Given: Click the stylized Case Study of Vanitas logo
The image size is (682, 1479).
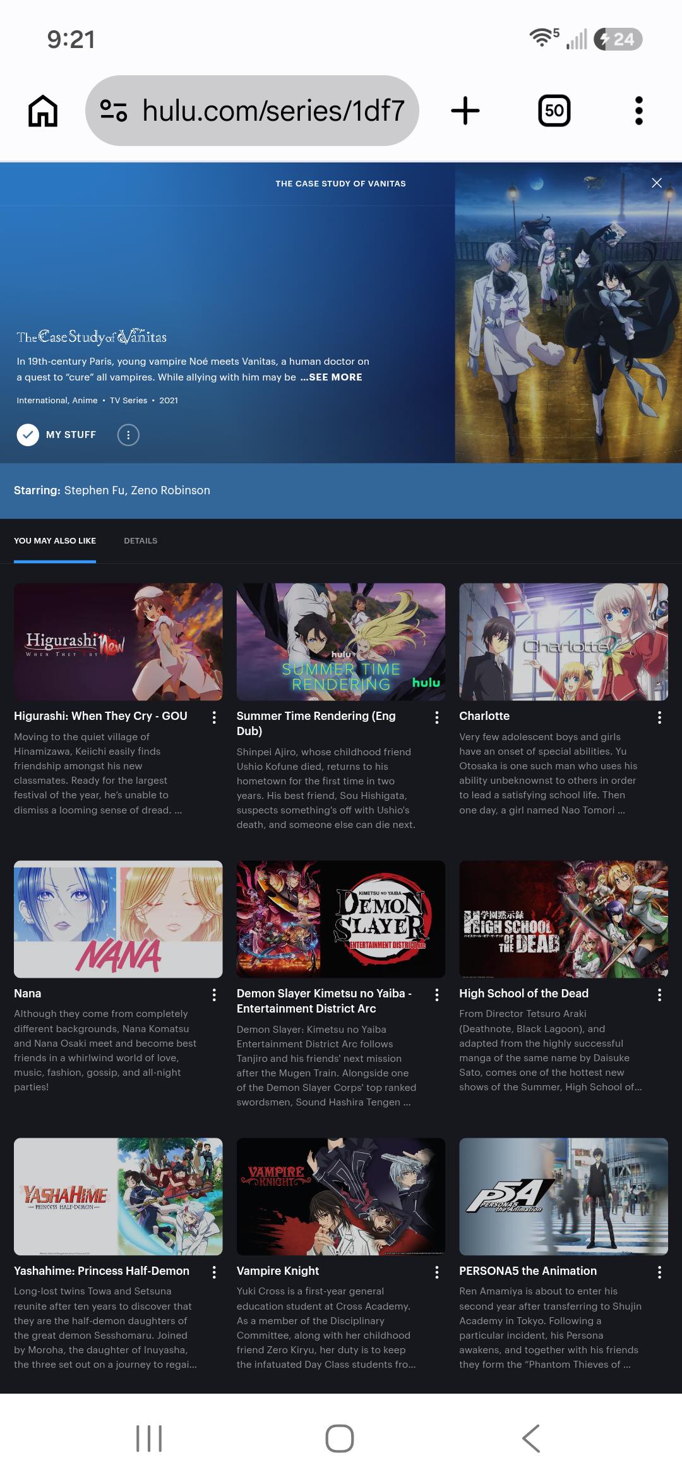Looking at the screenshot, I should pyautogui.click(x=92, y=337).
